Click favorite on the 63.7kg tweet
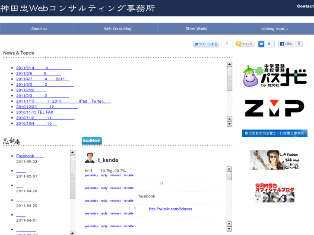 coord(129,175)
